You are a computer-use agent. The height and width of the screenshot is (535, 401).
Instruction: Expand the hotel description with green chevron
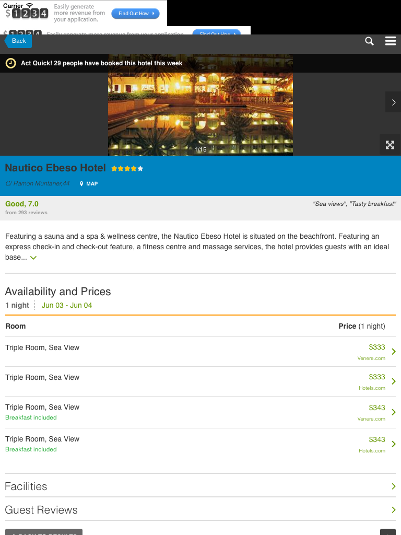(33, 258)
